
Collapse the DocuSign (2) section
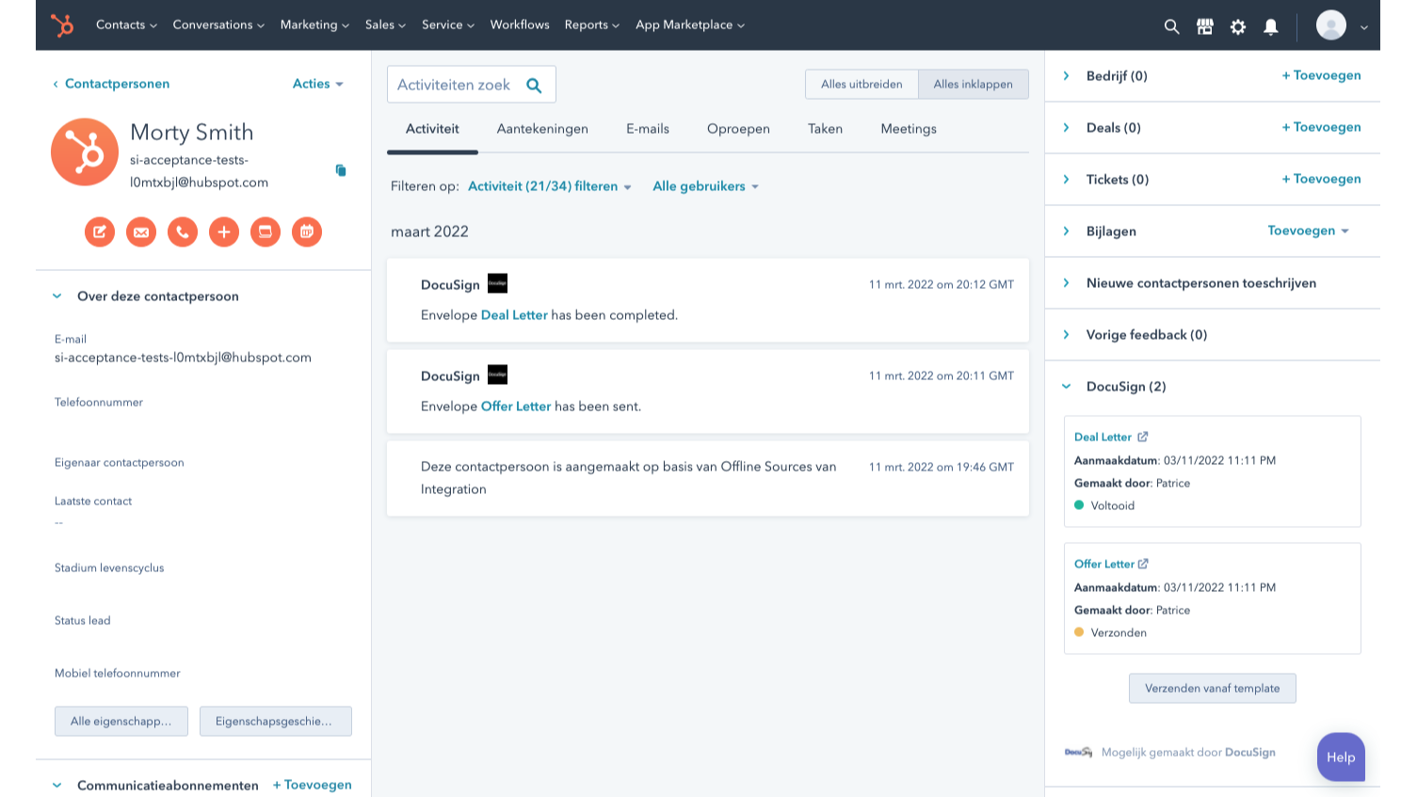(1066, 387)
